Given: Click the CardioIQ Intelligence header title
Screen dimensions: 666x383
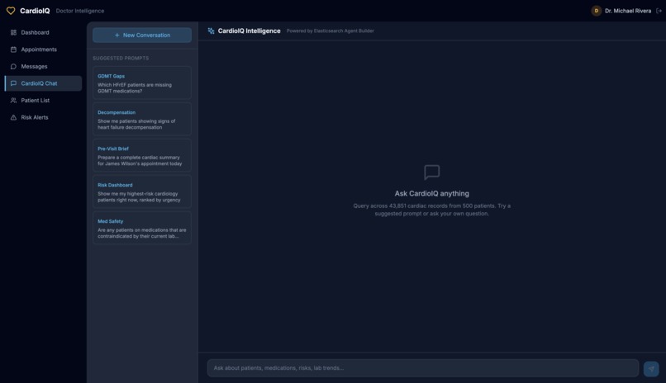Looking at the screenshot, I should [249, 31].
